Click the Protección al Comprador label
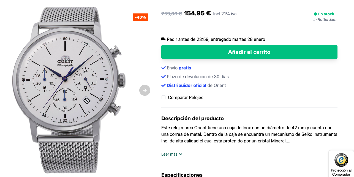354x177 pixels. click(341, 172)
